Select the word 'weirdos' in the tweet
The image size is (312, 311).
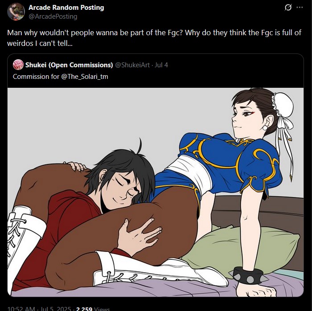coord(20,43)
